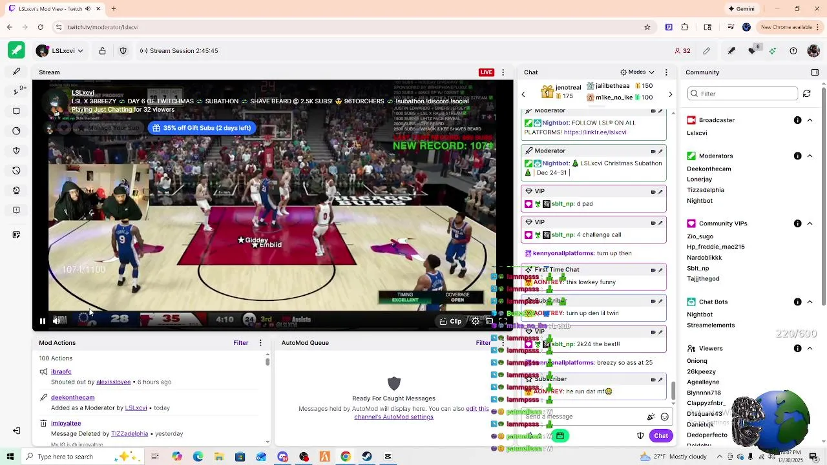Screen dimensions: 827x465
Task: Open channel's AutoMod settings link
Action: pos(393,417)
